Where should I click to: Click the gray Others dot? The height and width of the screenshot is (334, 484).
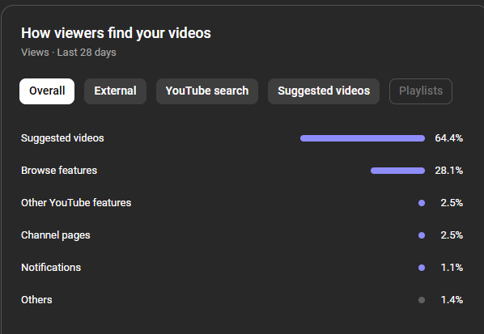pyautogui.click(x=422, y=300)
